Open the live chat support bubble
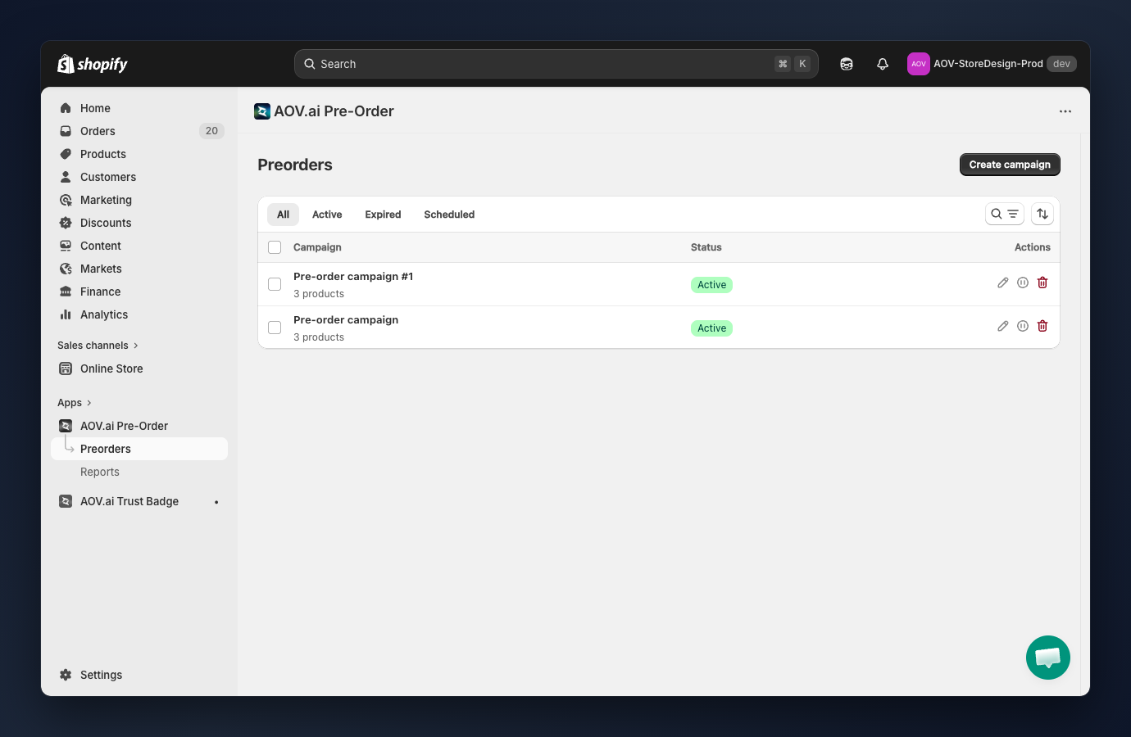 pyautogui.click(x=1048, y=658)
